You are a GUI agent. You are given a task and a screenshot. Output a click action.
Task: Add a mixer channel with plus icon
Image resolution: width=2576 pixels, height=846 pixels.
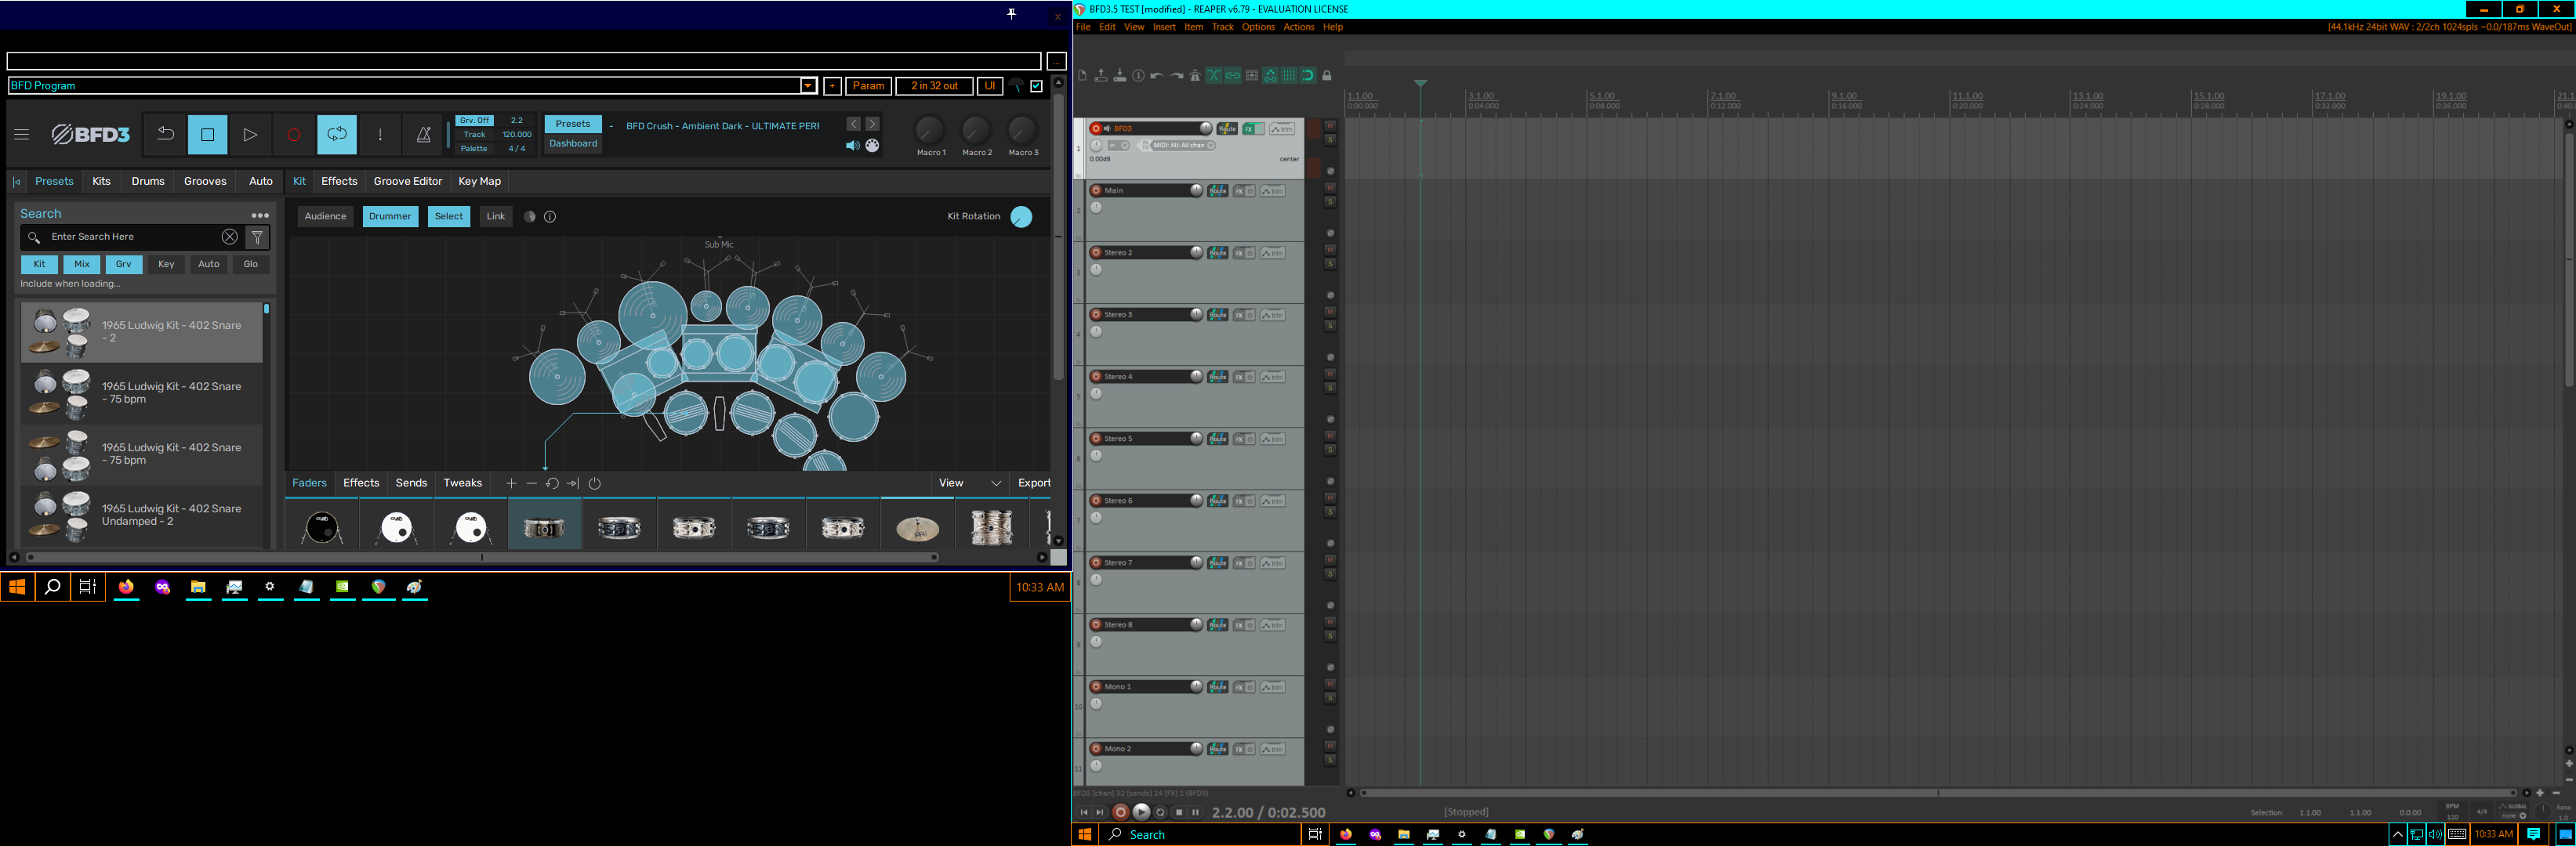(511, 483)
